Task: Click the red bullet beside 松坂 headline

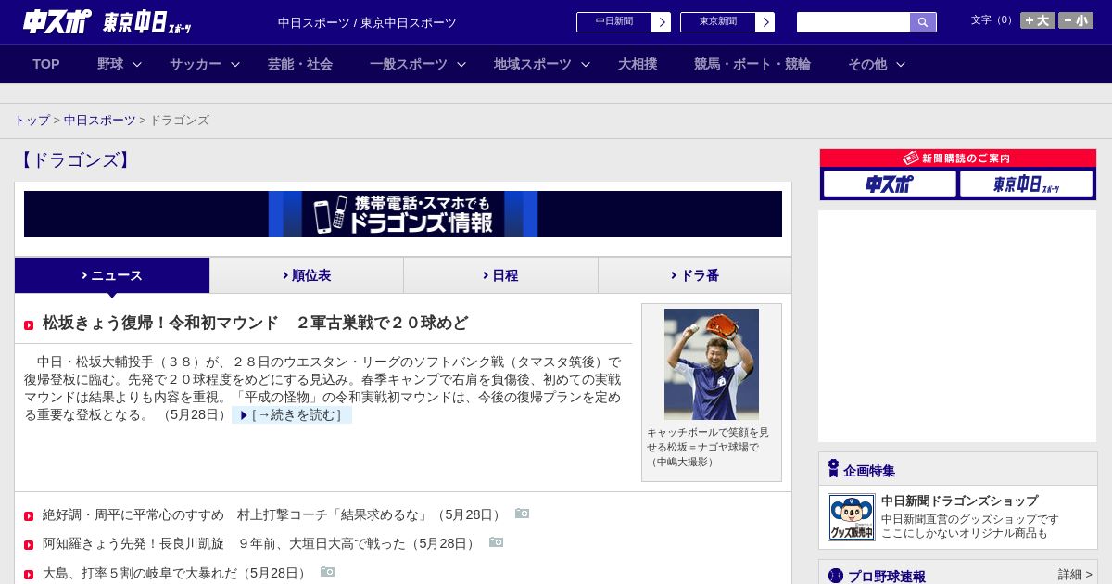Action: (29, 325)
